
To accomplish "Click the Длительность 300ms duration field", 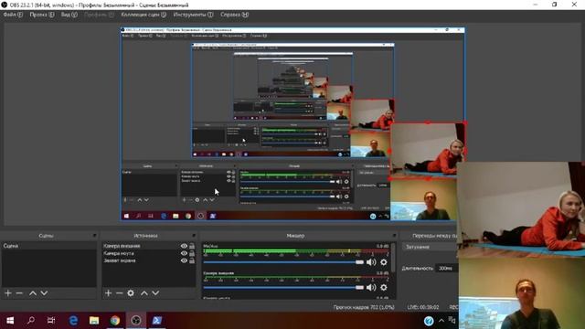I will point(447,268).
